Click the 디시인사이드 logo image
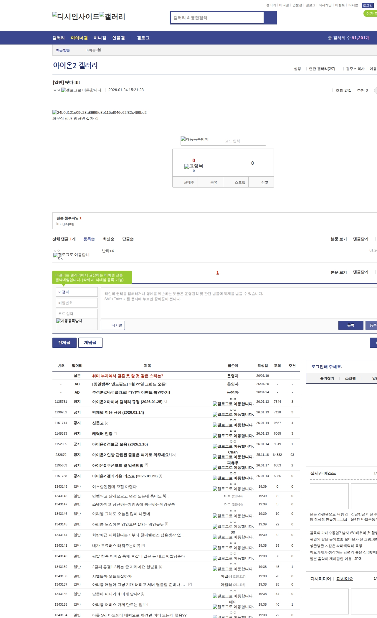Viewport: 377px width, 618px height. coord(76,16)
